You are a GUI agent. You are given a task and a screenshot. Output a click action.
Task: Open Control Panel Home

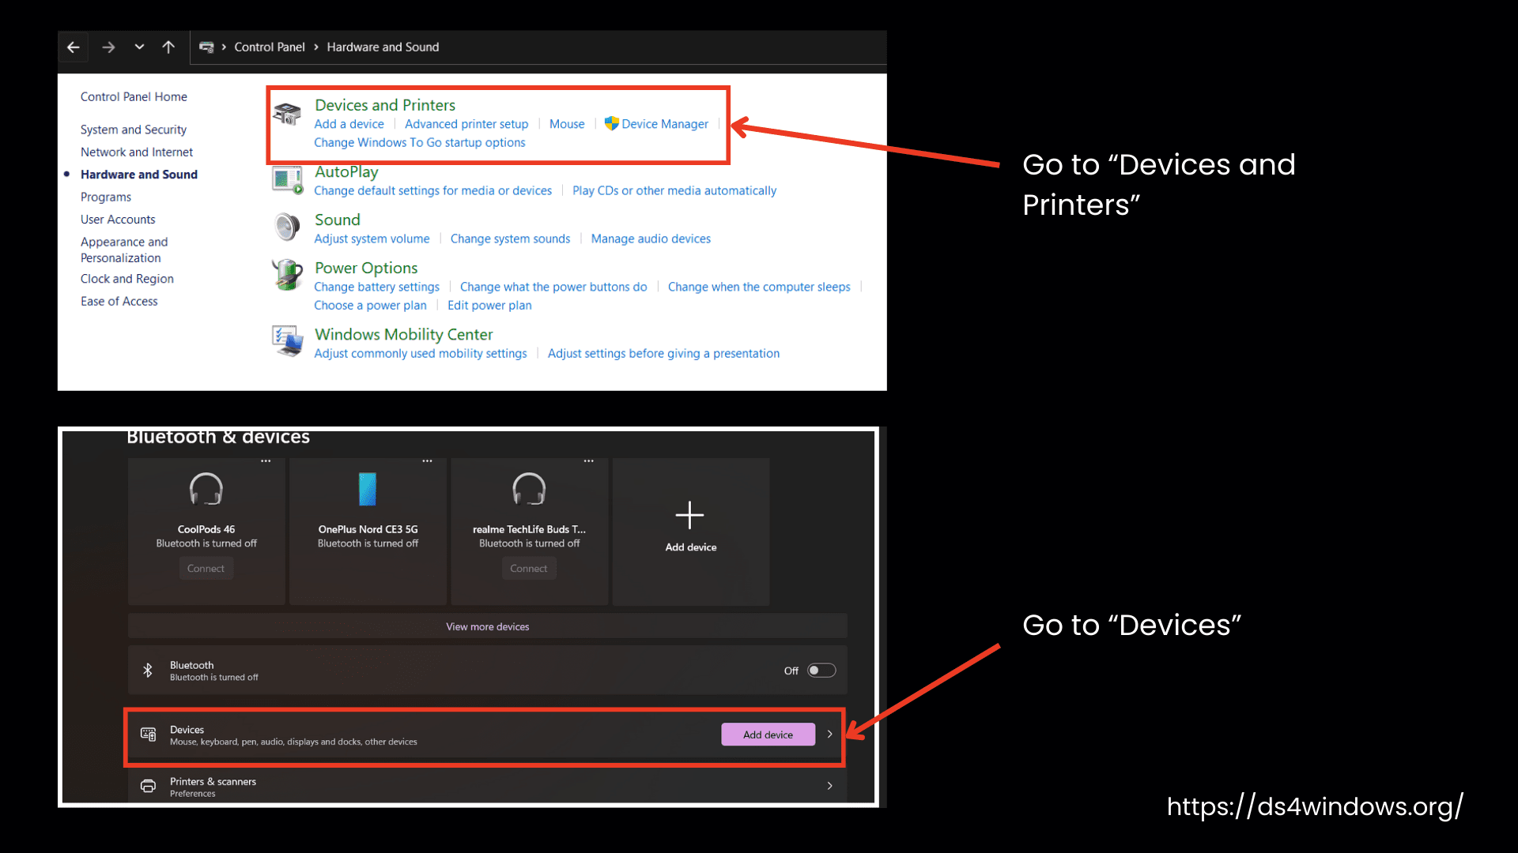(x=134, y=96)
